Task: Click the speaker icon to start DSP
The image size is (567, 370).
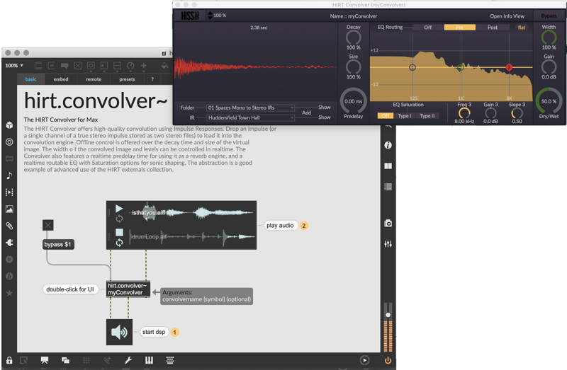Action: [119, 332]
